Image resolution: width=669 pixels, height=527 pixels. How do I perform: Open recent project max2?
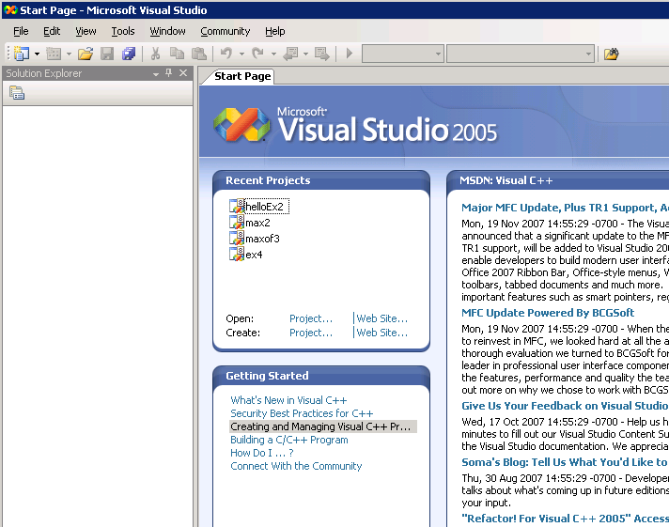pos(257,223)
